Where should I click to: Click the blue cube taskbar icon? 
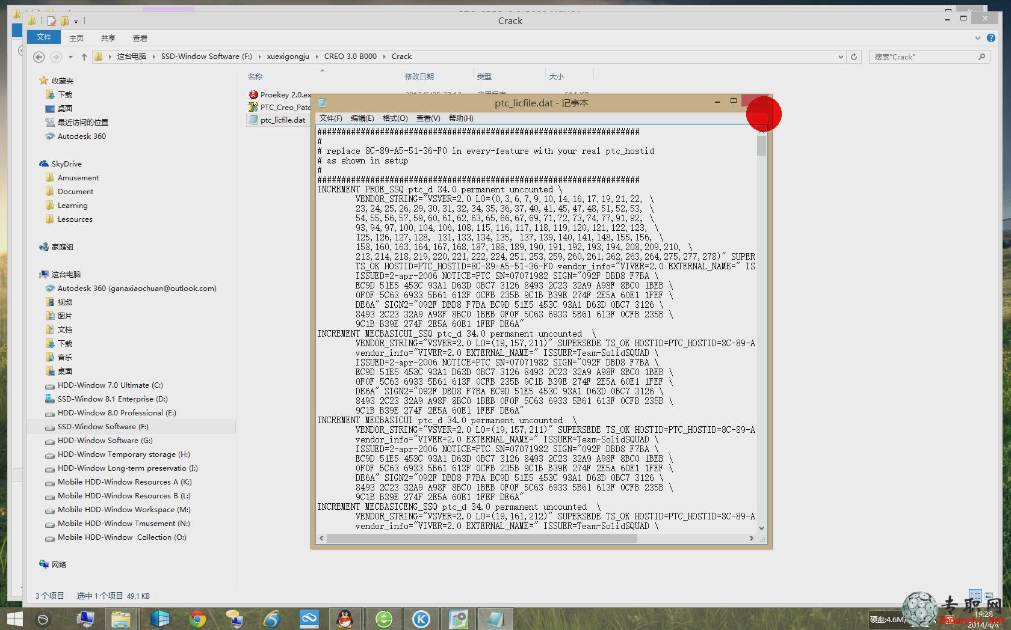tap(159, 619)
